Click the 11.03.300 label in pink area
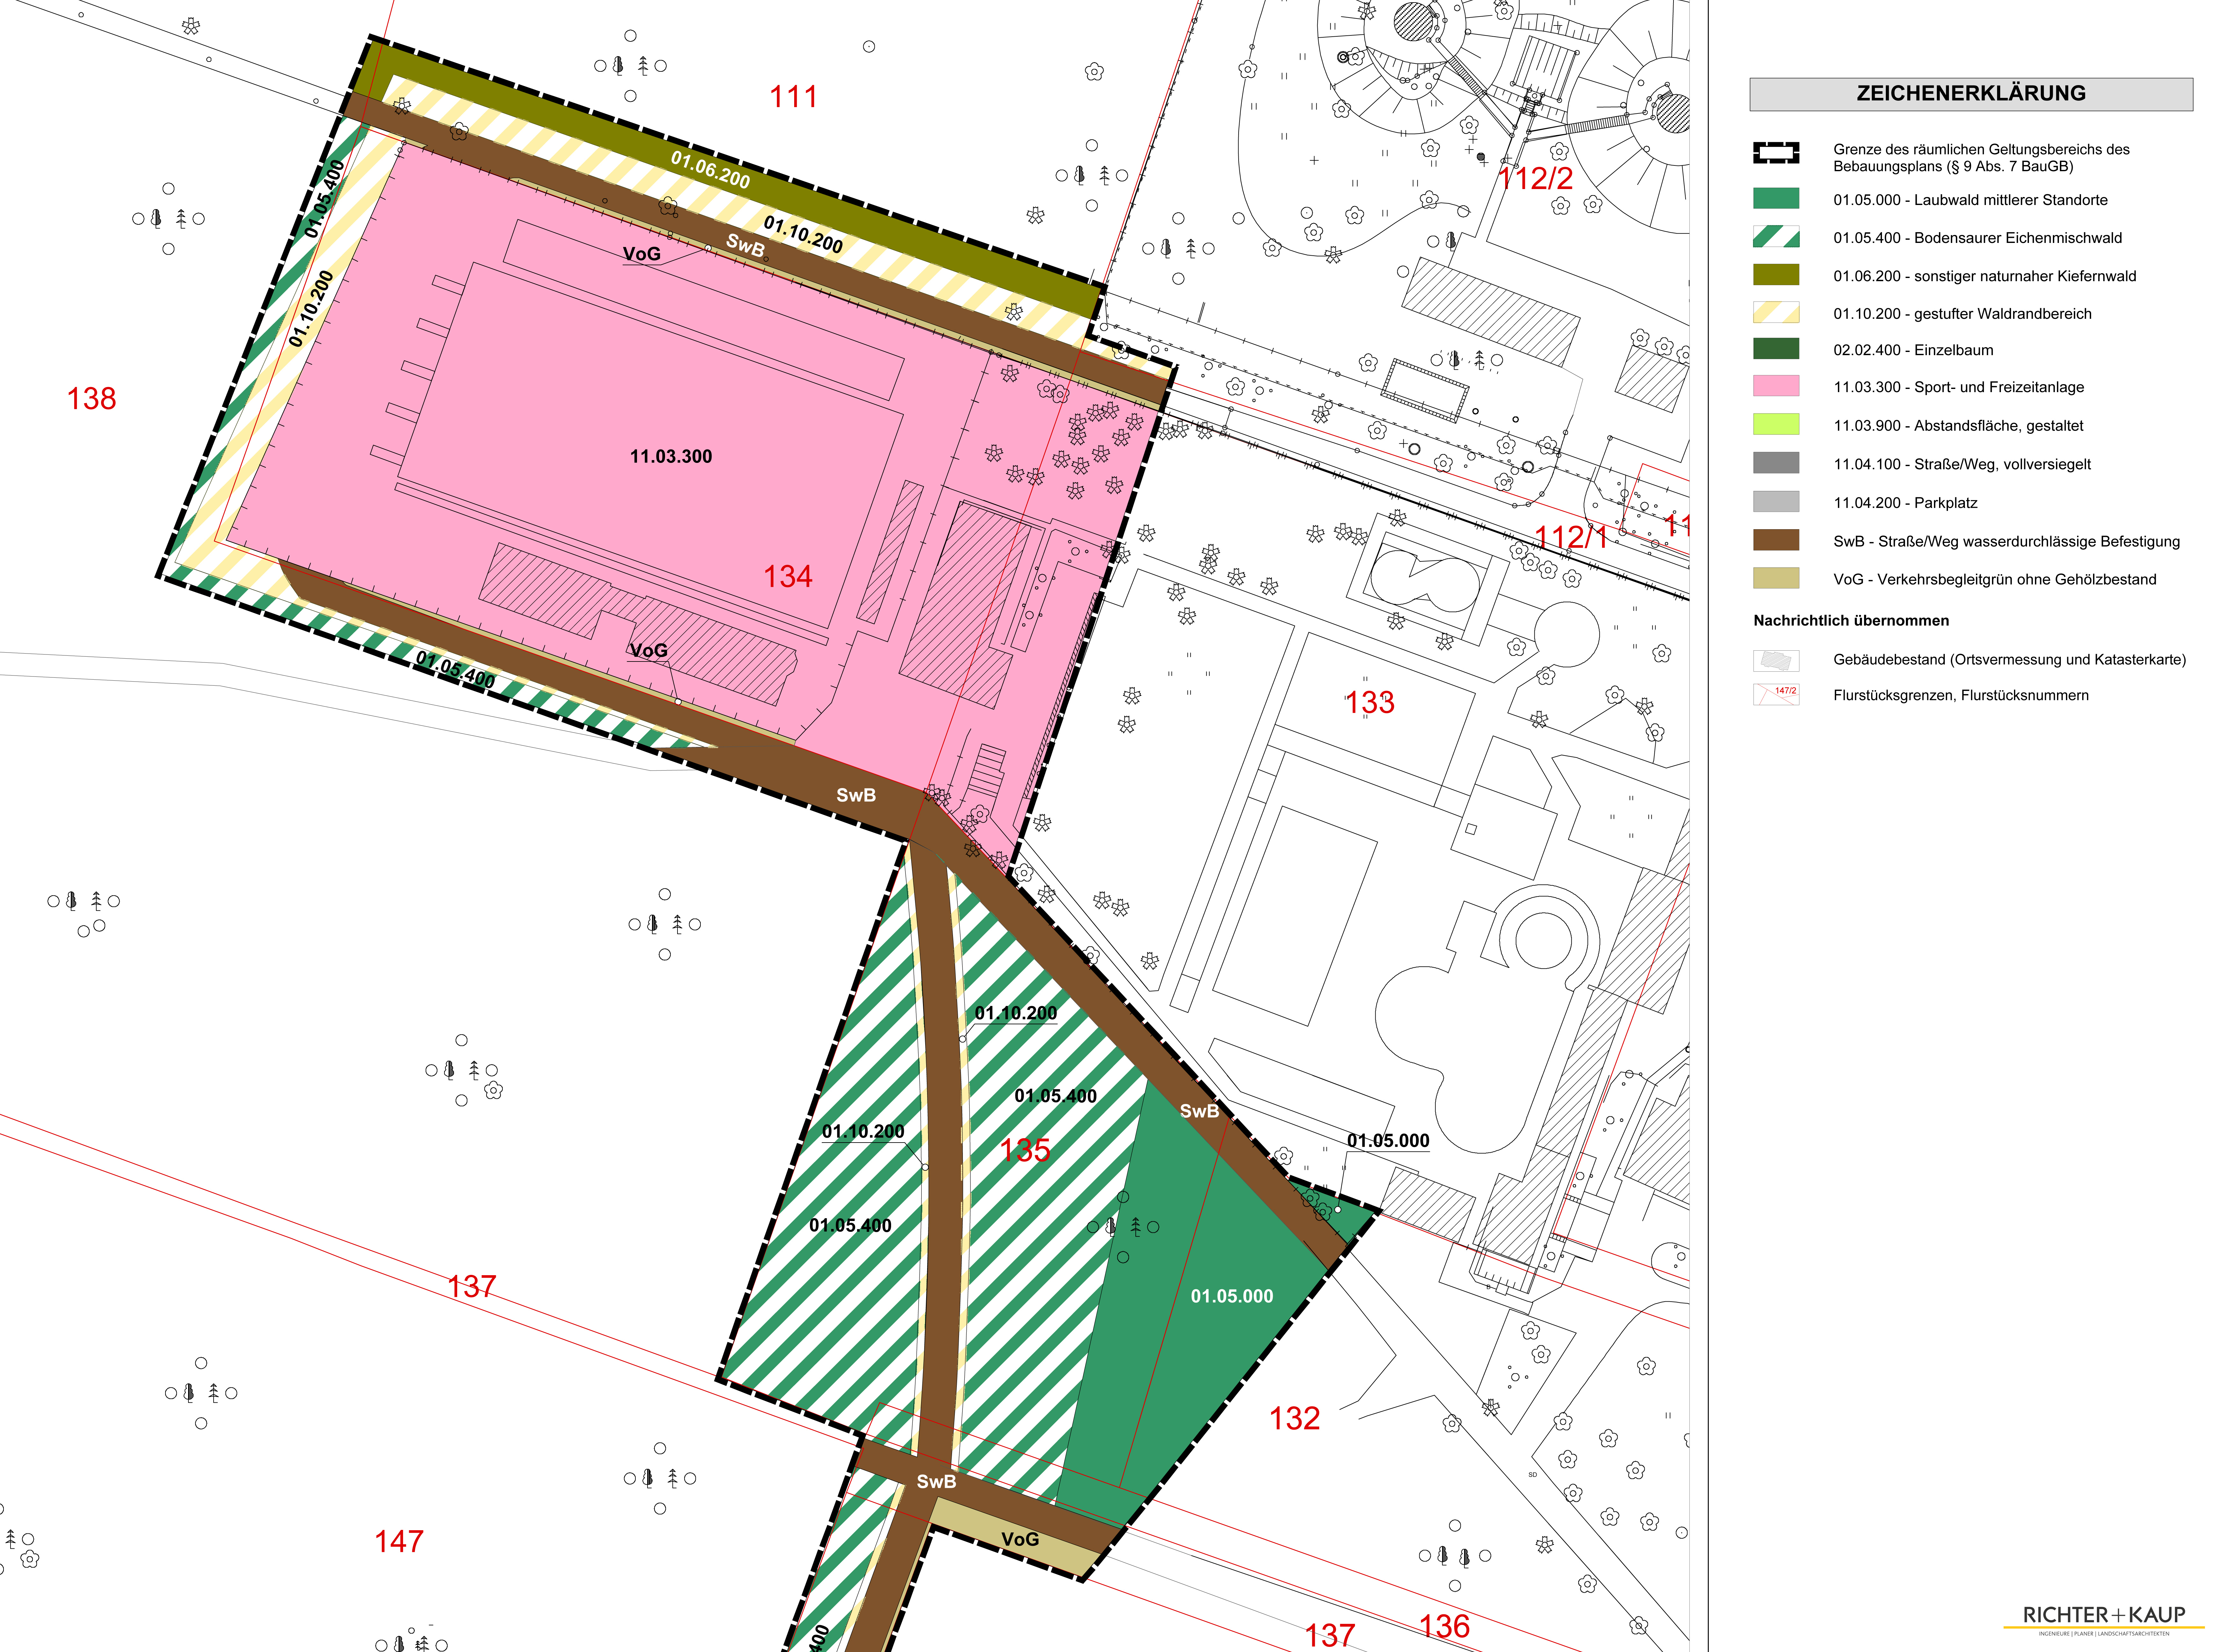Viewport: 2233px width, 1652px height. [671, 456]
